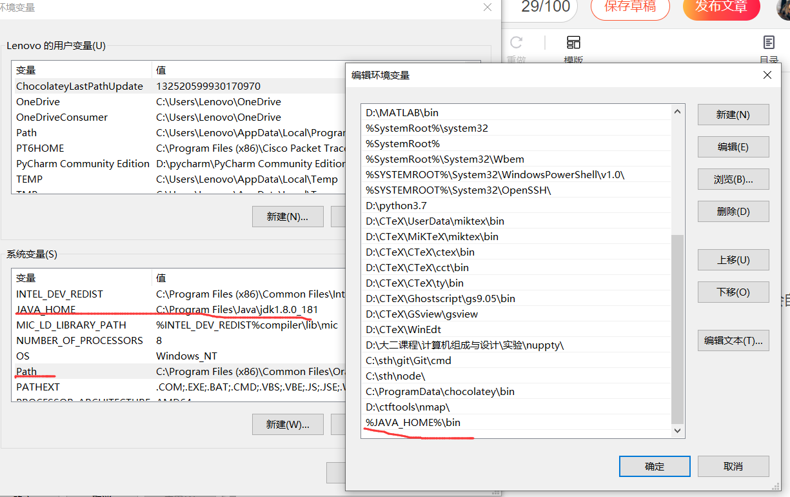
Task: Select D:\CTeX\UserData\miktex\bin entry
Action: click(517, 221)
